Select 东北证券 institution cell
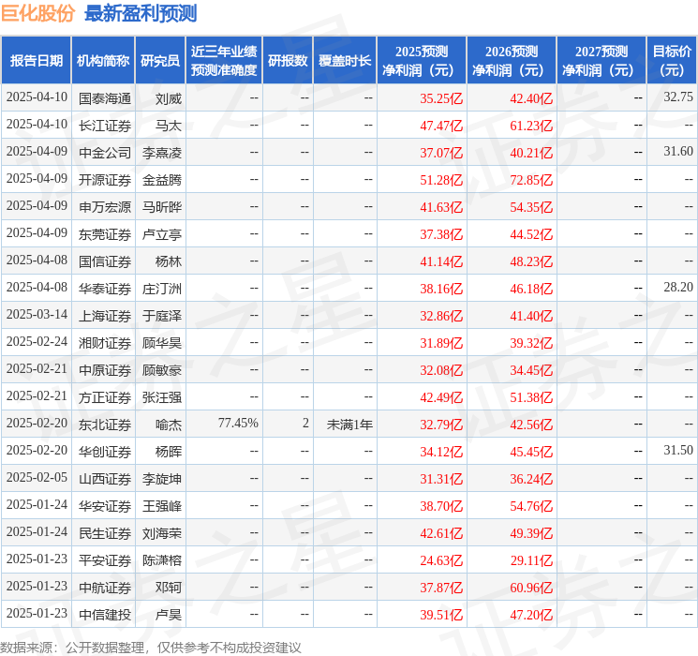Viewport: 698px width, 656px height. [x=105, y=425]
